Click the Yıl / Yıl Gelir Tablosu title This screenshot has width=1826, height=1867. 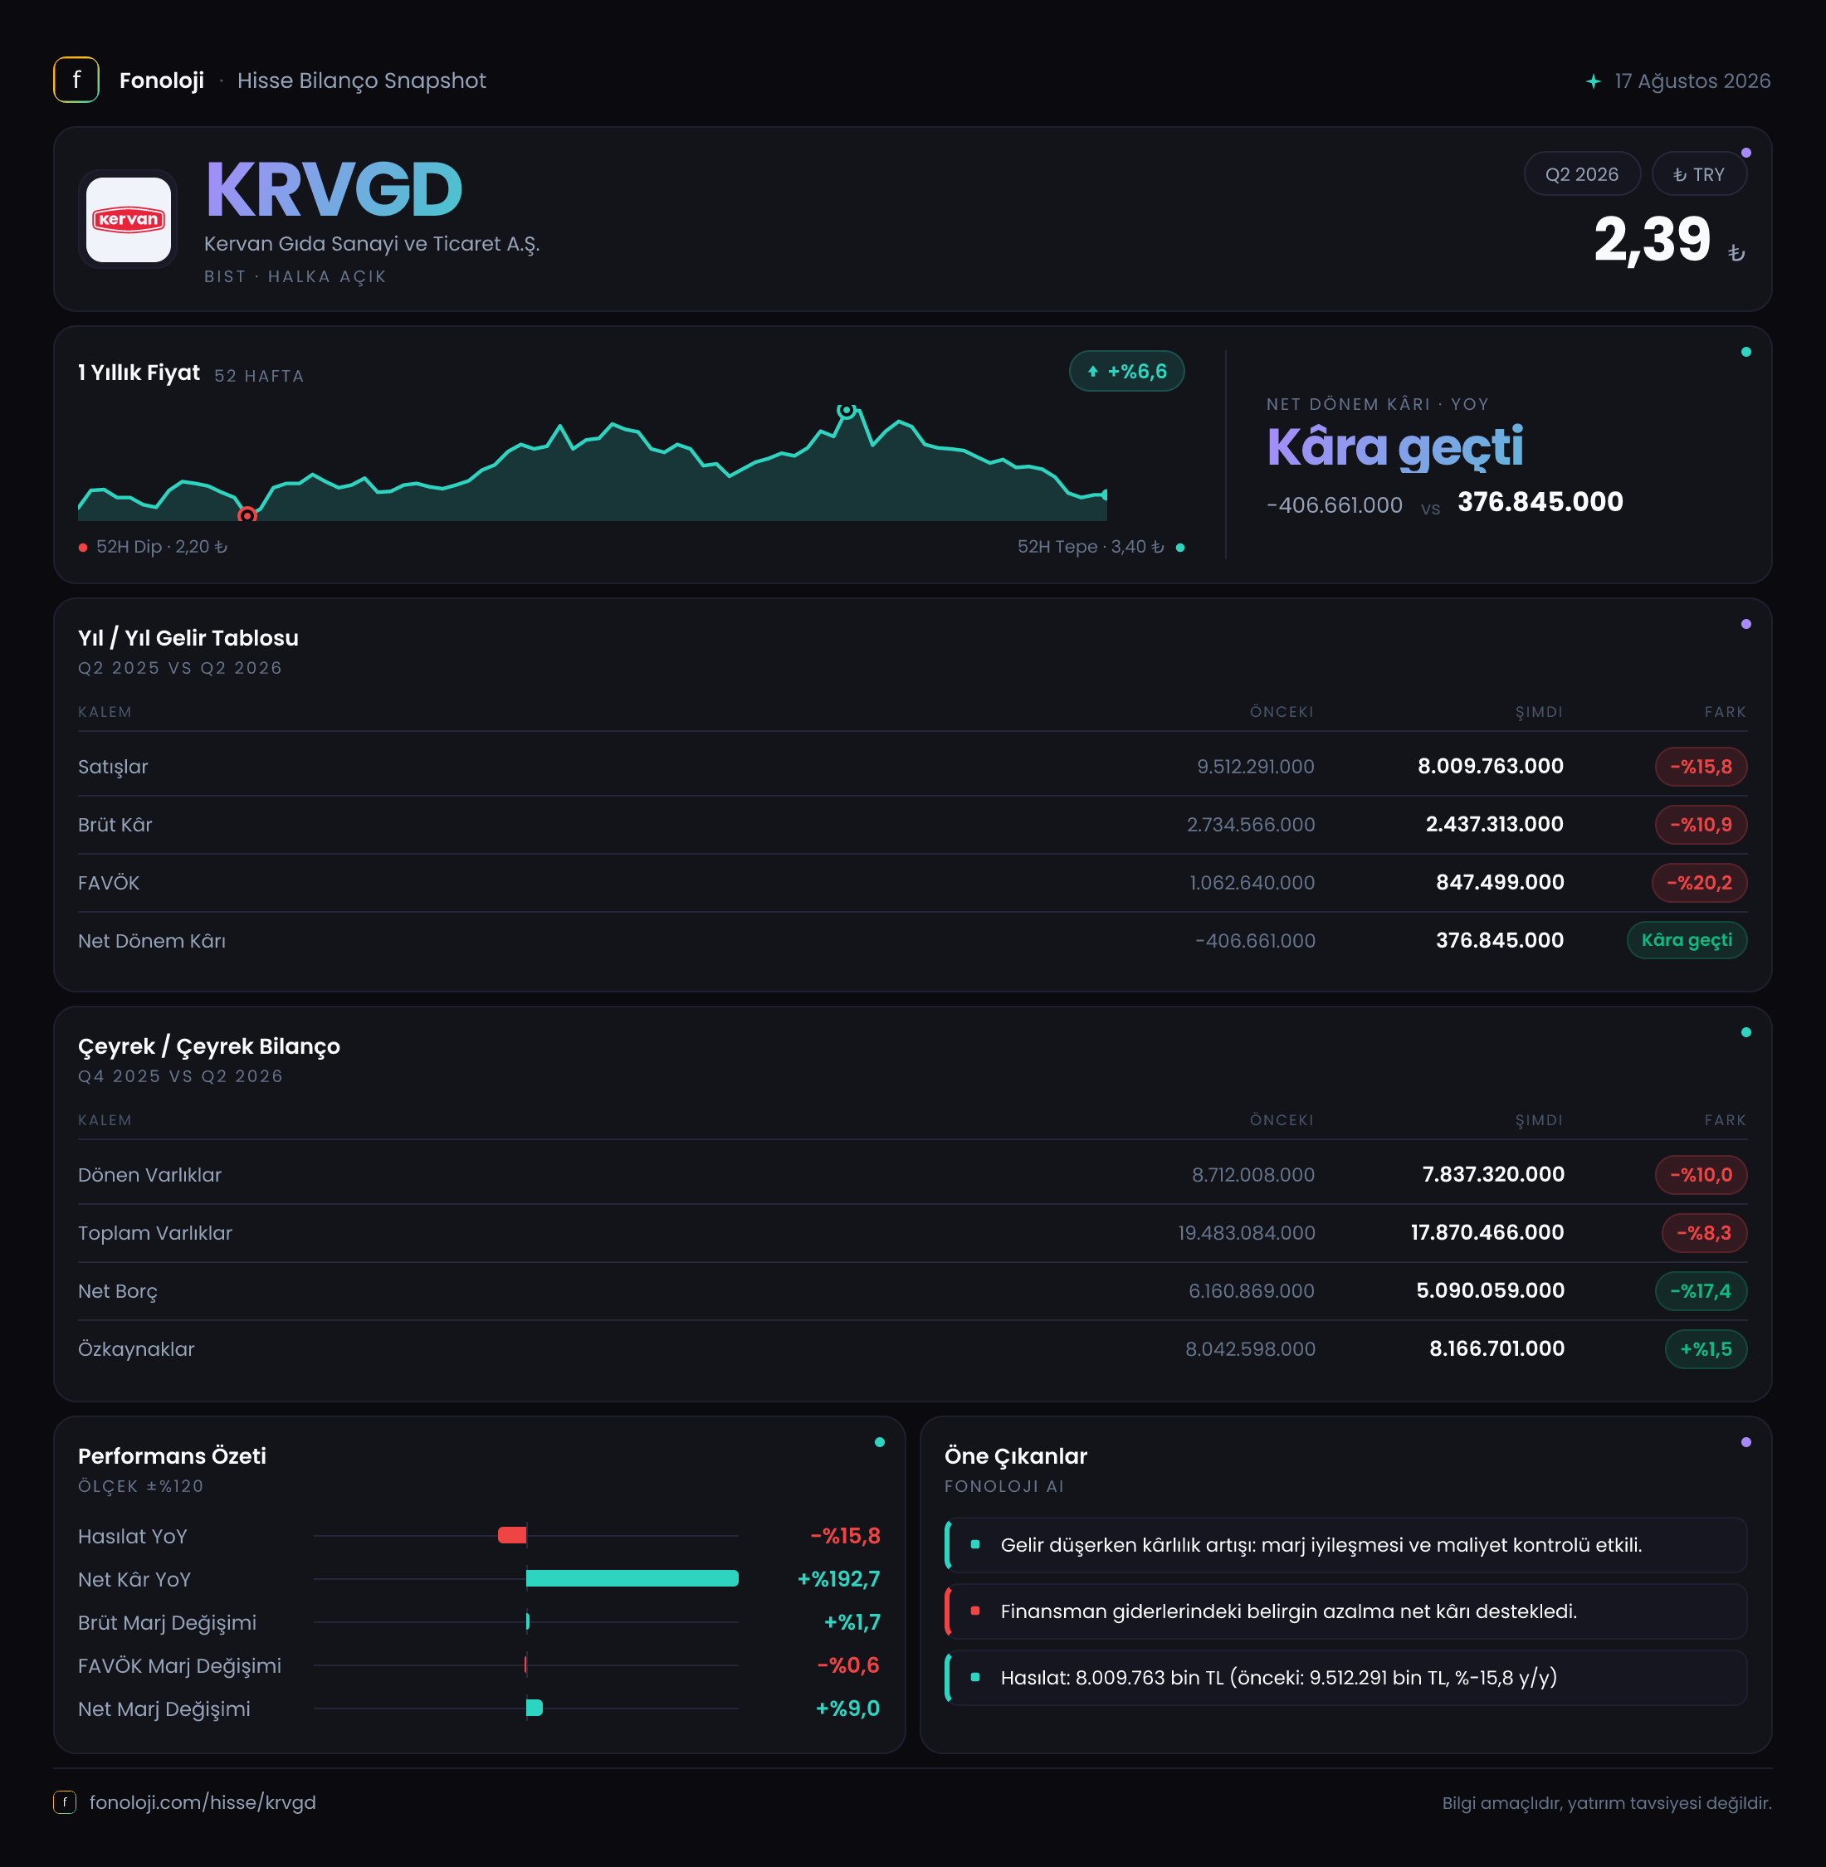point(188,637)
